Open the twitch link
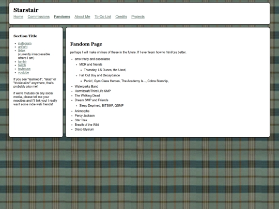Image resolution: width=279 pixels, height=209 pixels. pos(22,65)
